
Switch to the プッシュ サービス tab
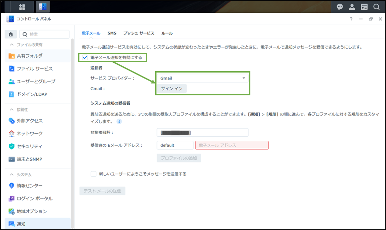click(x=139, y=33)
